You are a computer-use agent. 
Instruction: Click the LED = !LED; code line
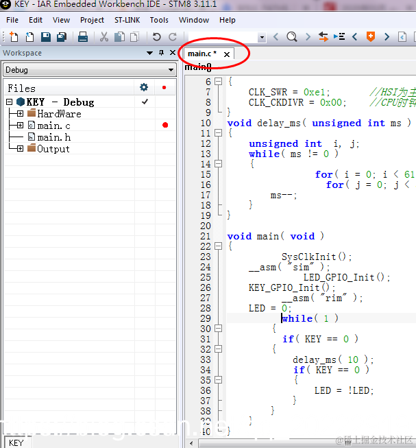click(344, 390)
